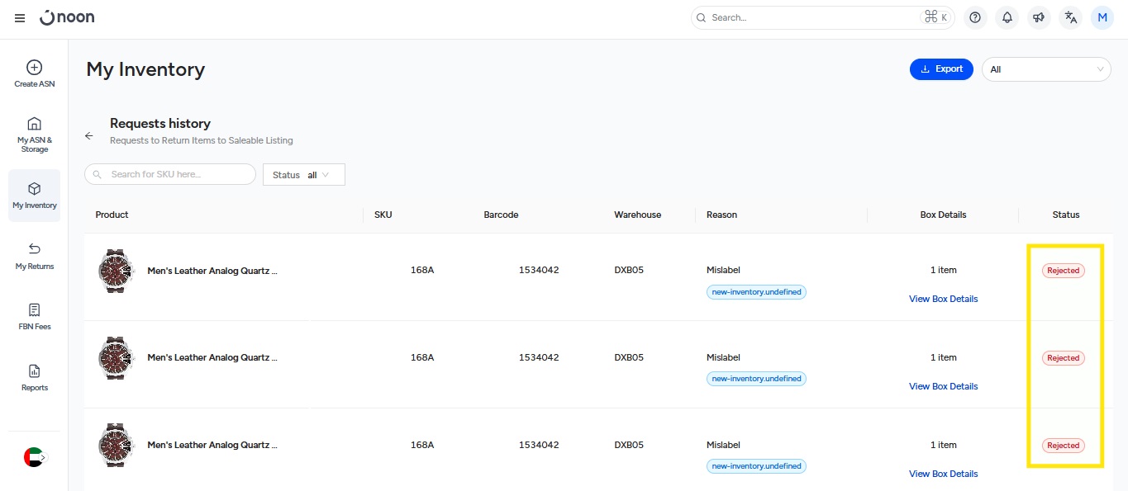Click the announcements megaphone icon
This screenshot has width=1128, height=491.
click(x=1039, y=17)
